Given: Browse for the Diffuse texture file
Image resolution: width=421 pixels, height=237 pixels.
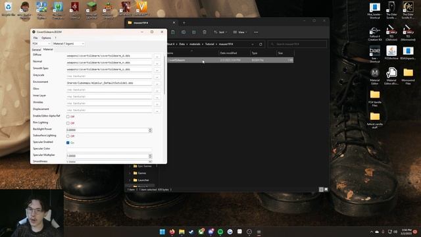Looking at the screenshot, I should (x=157, y=57).
